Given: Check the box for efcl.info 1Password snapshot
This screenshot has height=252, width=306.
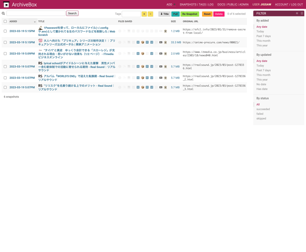Looking at the screenshot, I should tap(5, 31).
